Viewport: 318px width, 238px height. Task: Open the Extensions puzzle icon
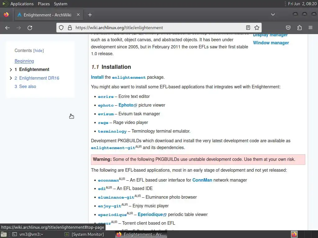[x=300, y=28]
